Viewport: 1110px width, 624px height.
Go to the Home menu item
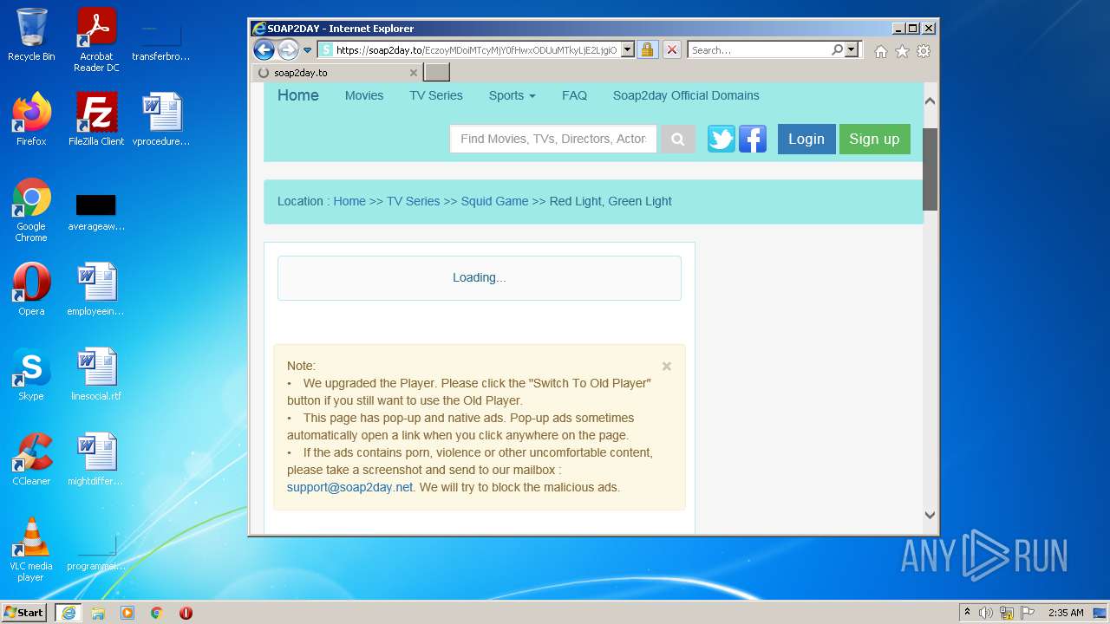[298, 95]
